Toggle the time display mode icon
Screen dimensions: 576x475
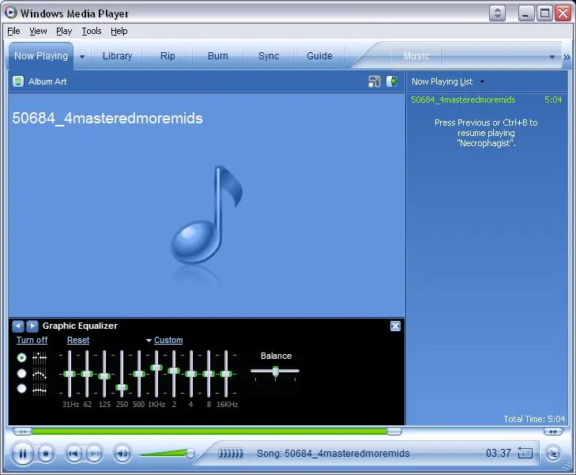click(x=525, y=453)
